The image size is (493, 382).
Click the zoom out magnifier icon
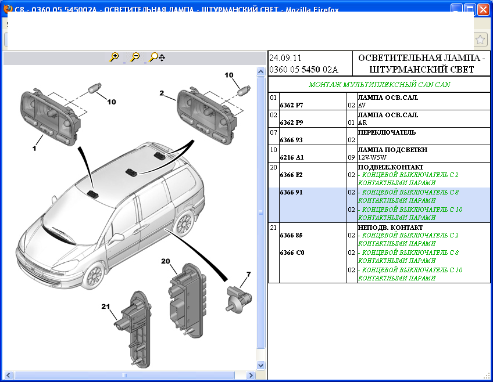click(x=135, y=57)
